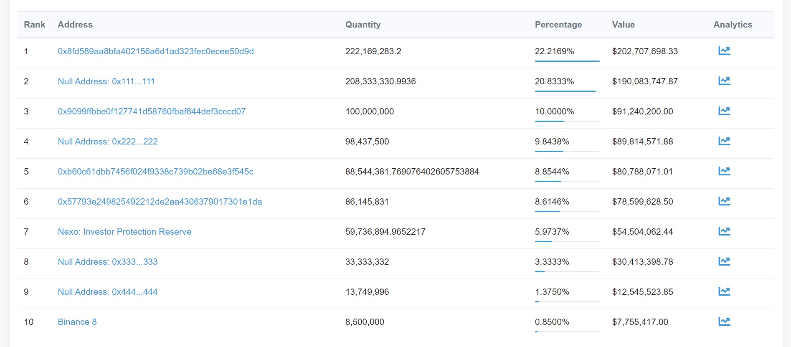
Task: Open analytics icon for Null Address 0x444...444
Action: pyautogui.click(x=724, y=291)
